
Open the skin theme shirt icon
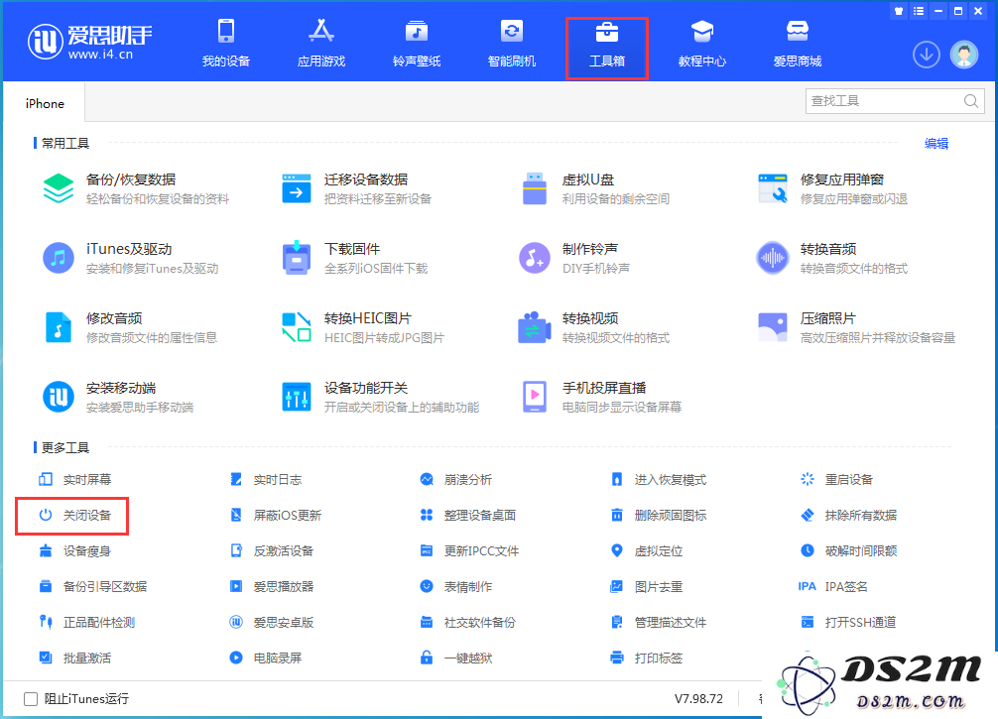[x=899, y=11]
